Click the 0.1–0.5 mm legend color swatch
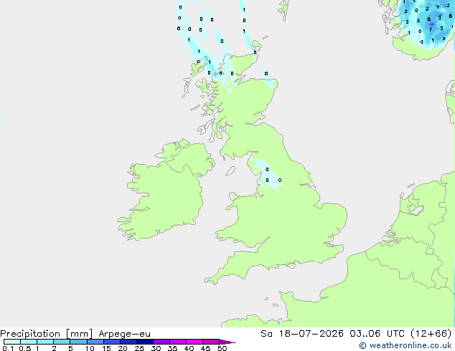The image size is (455, 351). tap(12, 342)
